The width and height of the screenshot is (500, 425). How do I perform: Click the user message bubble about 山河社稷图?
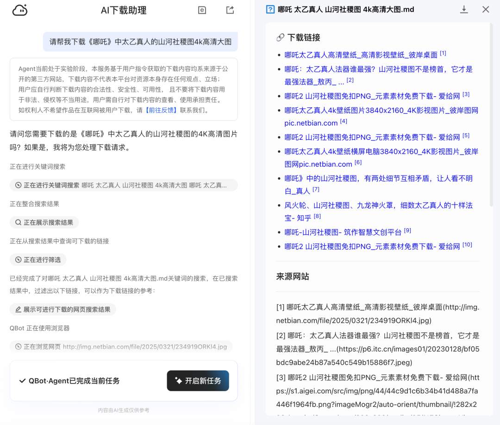click(x=140, y=42)
